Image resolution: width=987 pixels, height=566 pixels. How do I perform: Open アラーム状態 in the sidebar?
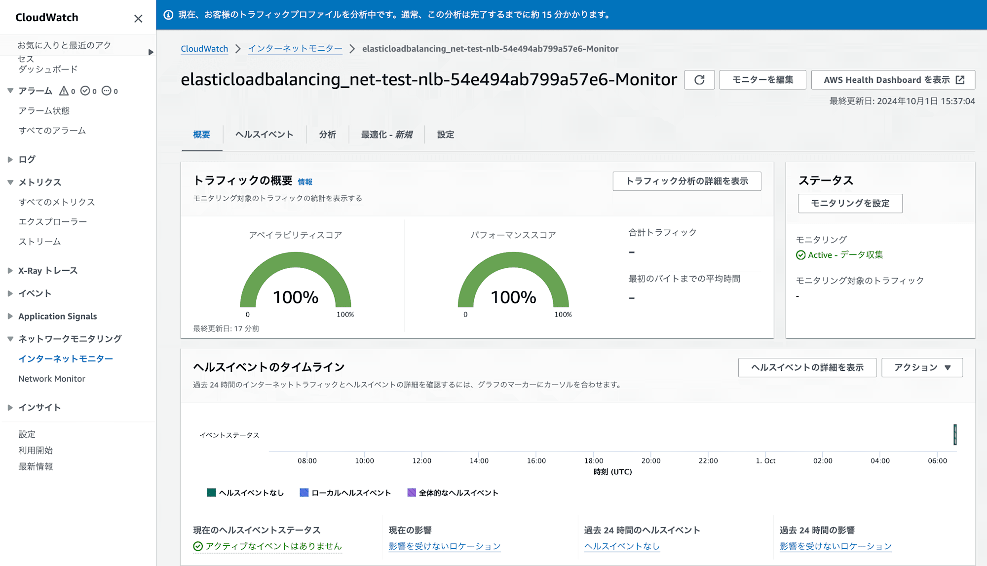(44, 111)
